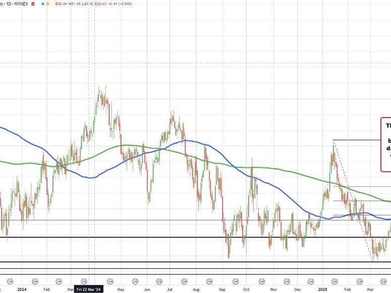Click the 1D interval text in the legend

[x=9, y=4]
